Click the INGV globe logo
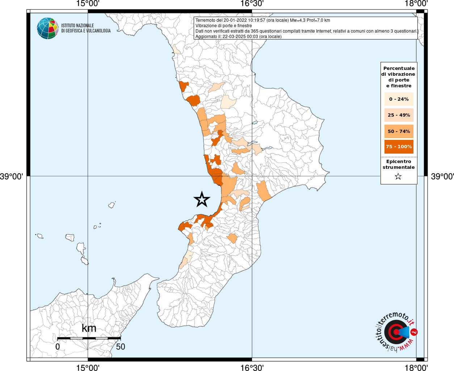The width and height of the screenshot is (454, 371). [48, 28]
